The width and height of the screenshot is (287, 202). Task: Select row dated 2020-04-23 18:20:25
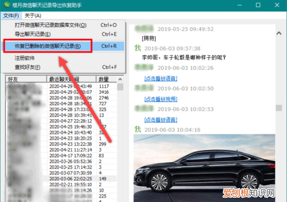pos(61,138)
